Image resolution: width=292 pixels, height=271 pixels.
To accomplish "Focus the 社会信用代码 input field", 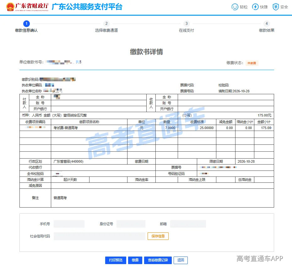I will [100, 236].
